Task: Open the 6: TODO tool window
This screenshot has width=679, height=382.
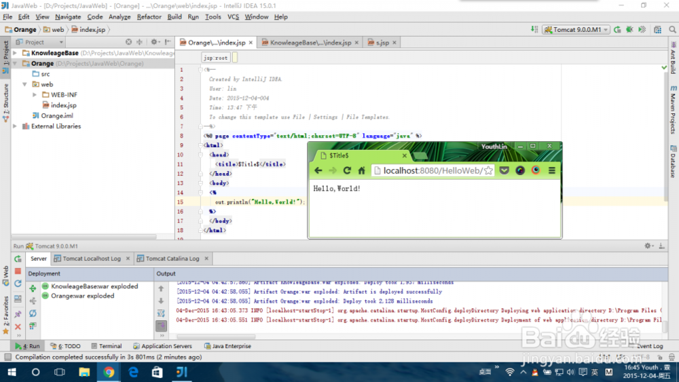Action: [x=65, y=346]
